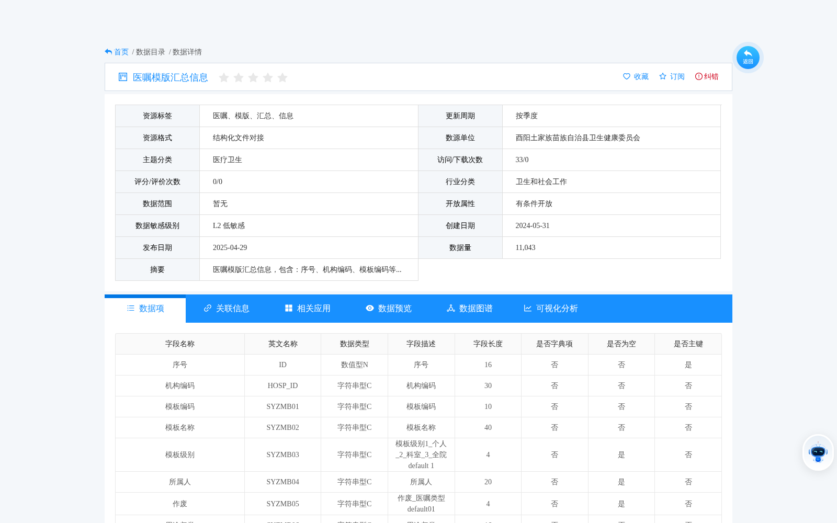Click the 字段长度 column header
The width and height of the screenshot is (837, 523).
coord(488,344)
